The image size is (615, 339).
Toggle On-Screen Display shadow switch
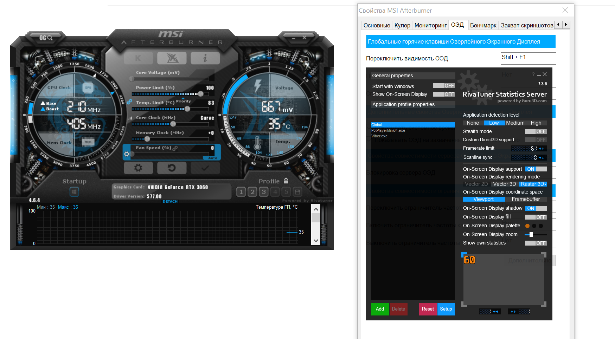pyautogui.click(x=536, y=208)
